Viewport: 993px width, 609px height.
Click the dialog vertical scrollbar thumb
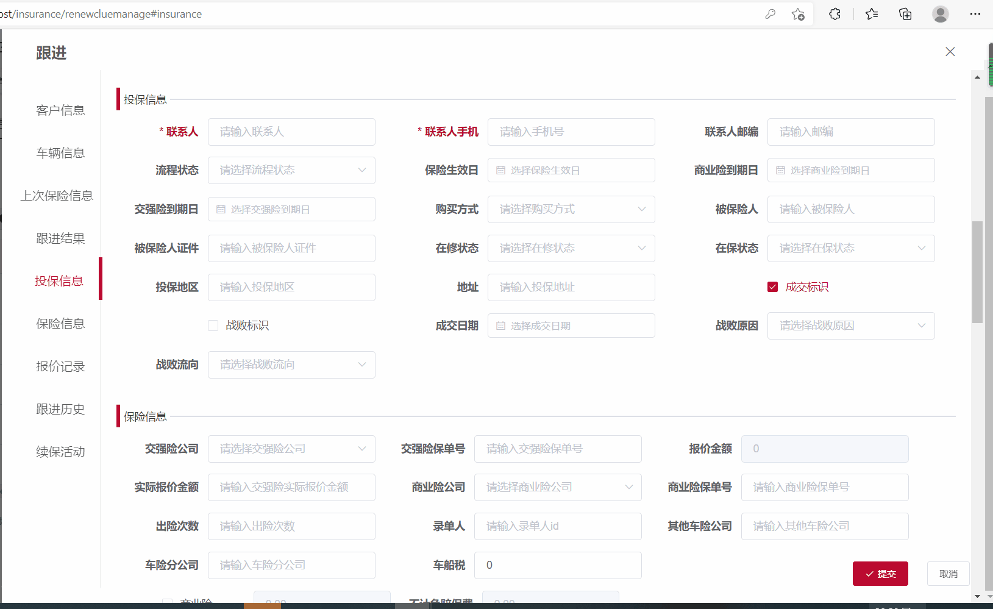[978, 272]
